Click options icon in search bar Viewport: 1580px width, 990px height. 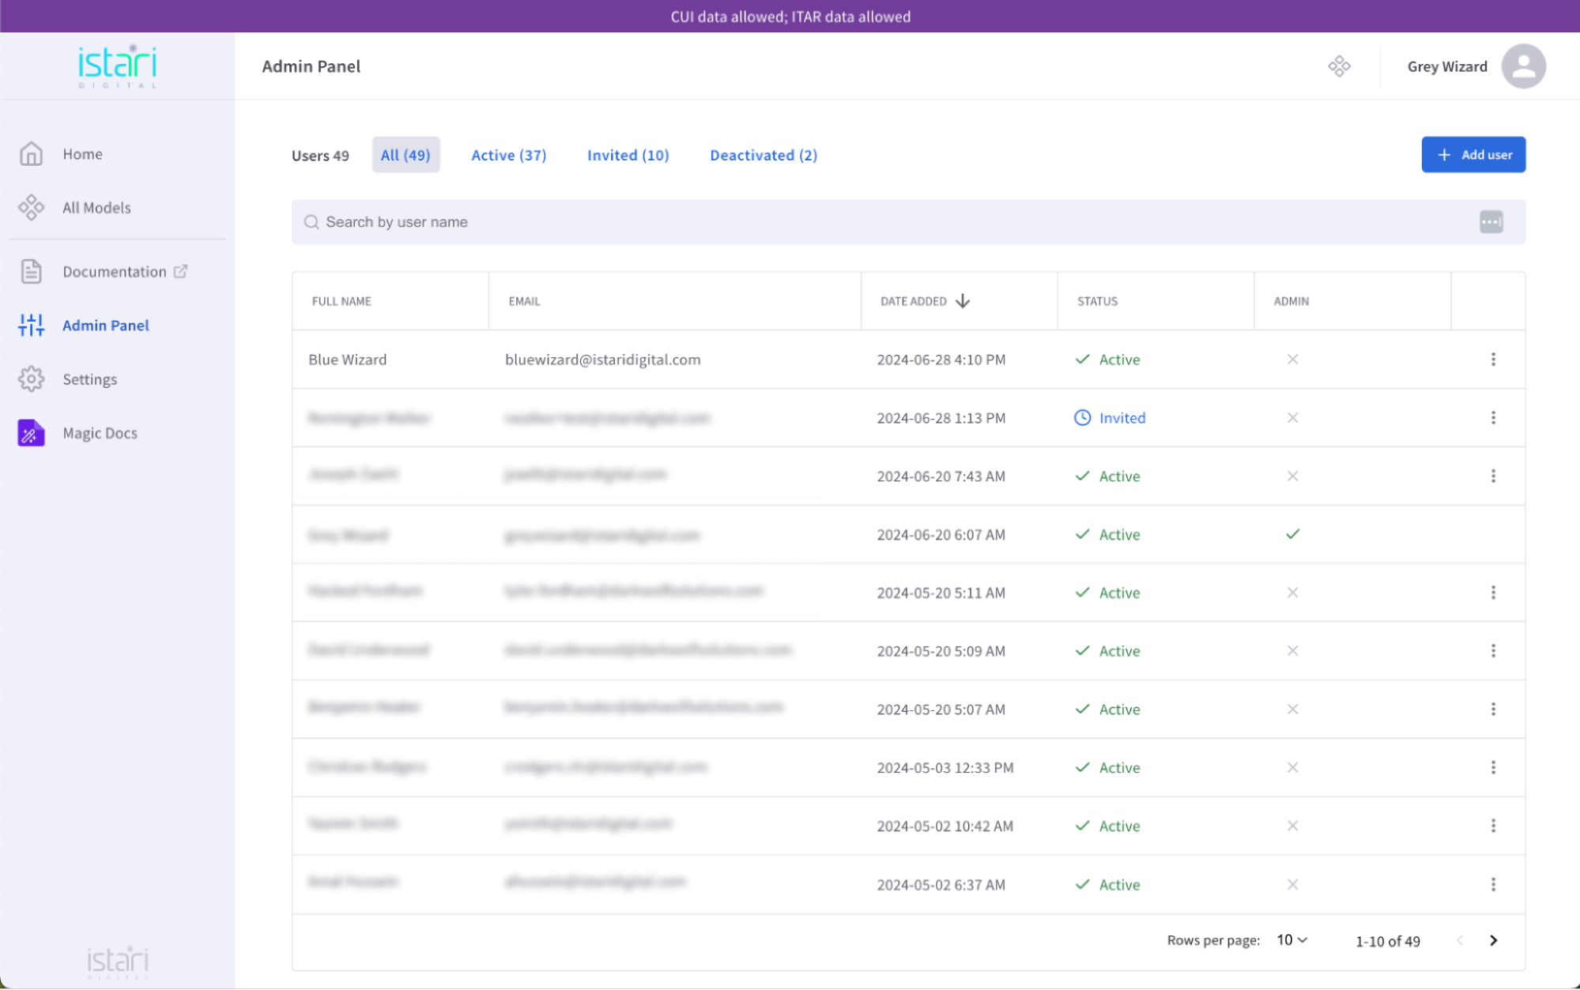click(1491, 222)
